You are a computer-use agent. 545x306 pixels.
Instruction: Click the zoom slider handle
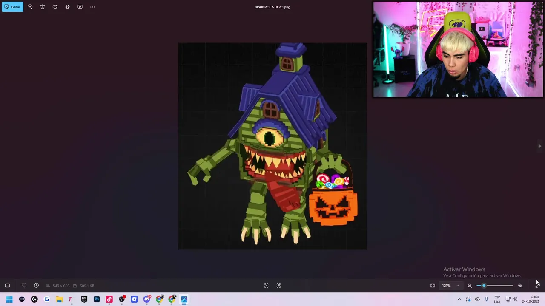(x=484, y=286)
